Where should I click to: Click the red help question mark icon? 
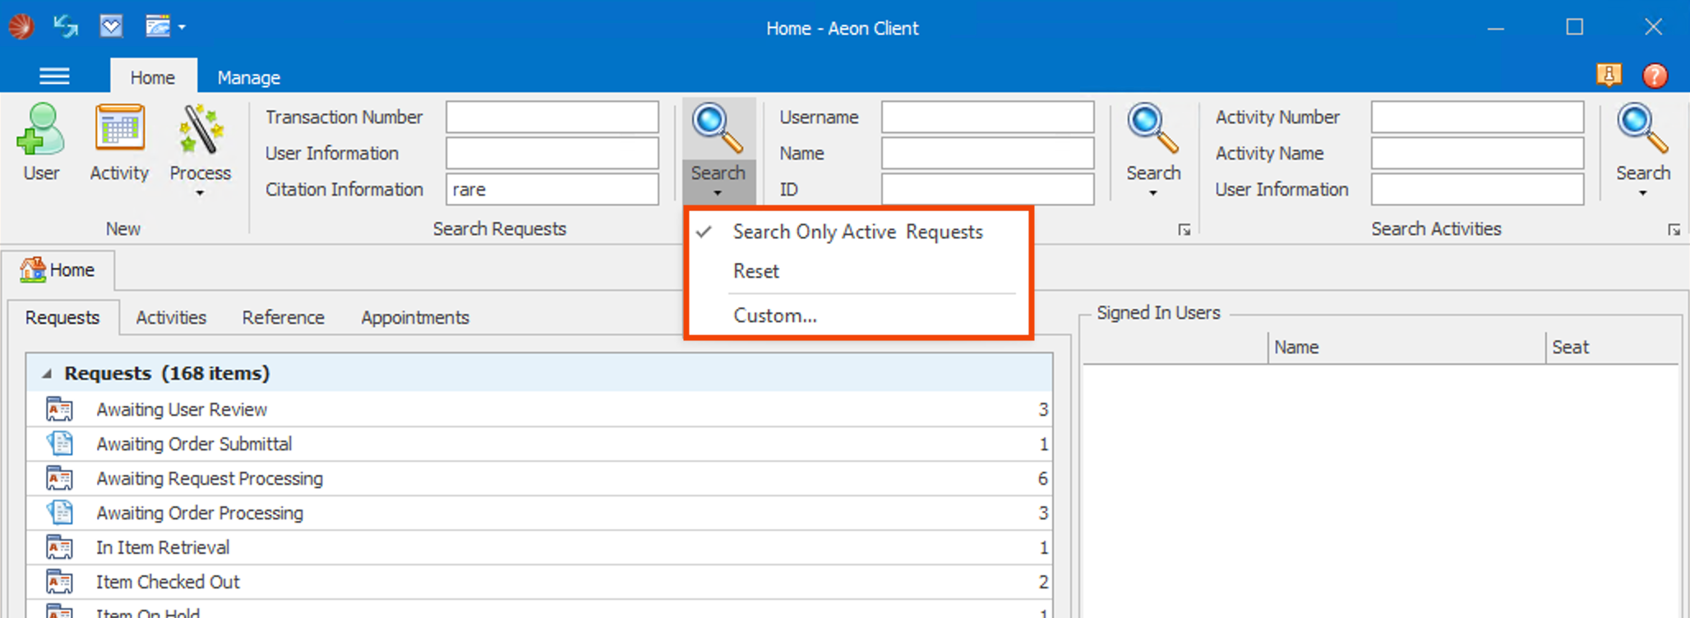(1655, 76)
